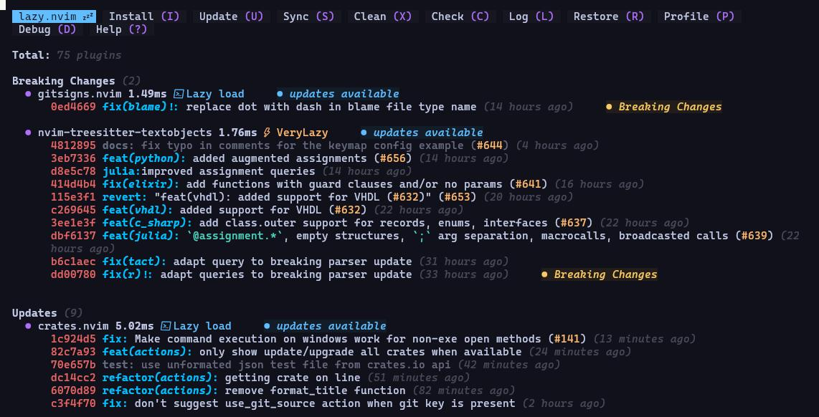Open commit hash 3ee1e3f
Image resolution: width=819 pixels, height=417 pixels.
[x=73, y=223]
